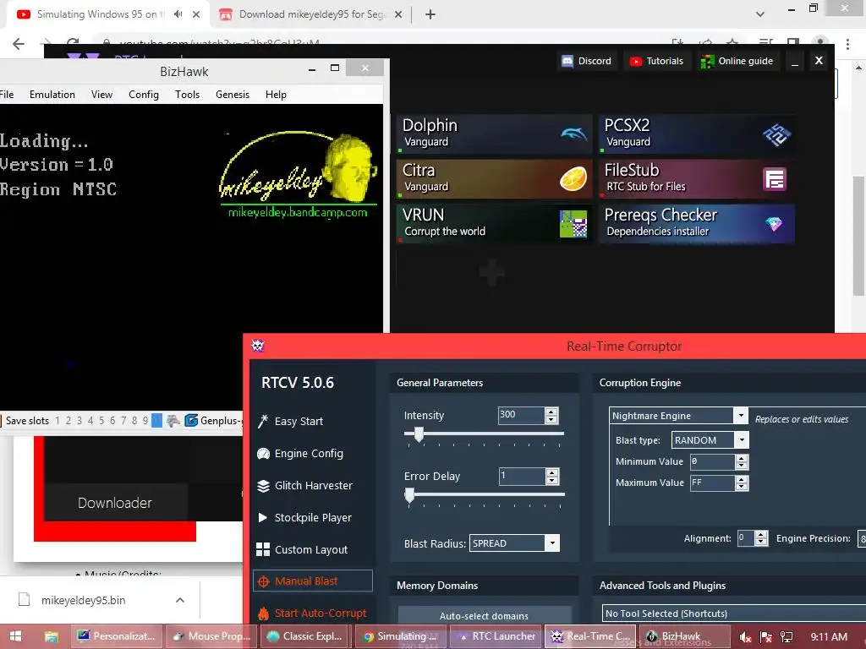Screen dimensions: 866x649
Task: Open the Windows Start button
Action: point(15,636)
